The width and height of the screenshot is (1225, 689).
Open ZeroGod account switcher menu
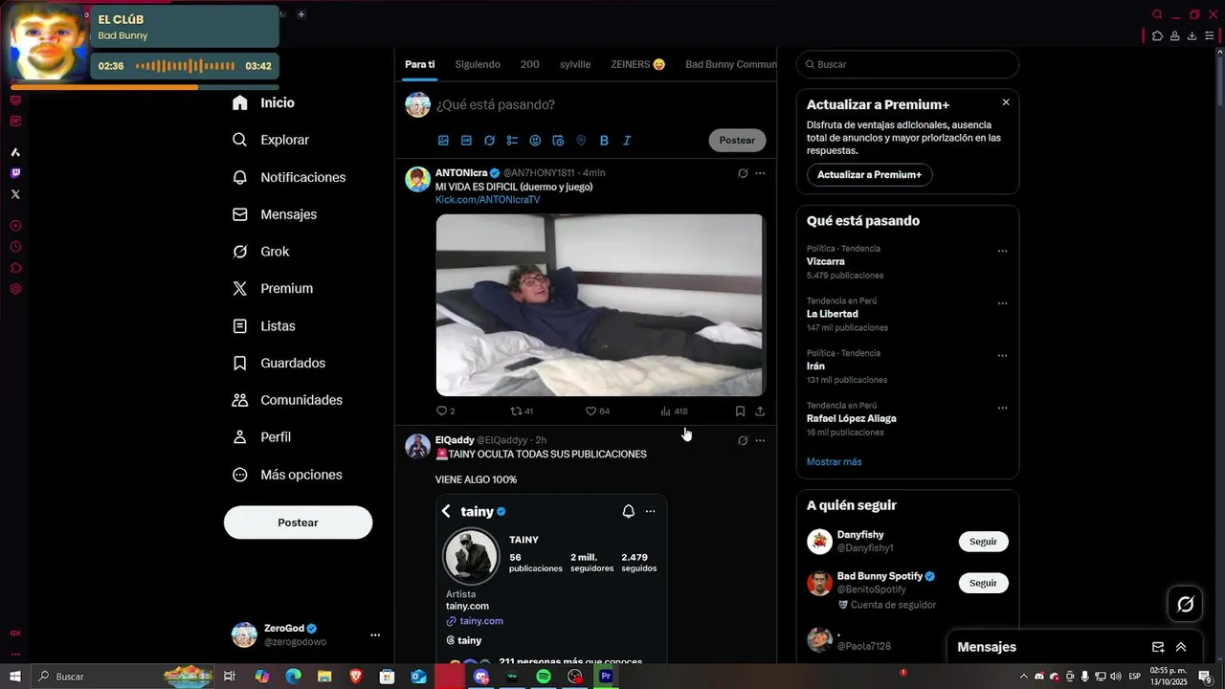pos(305,634)
